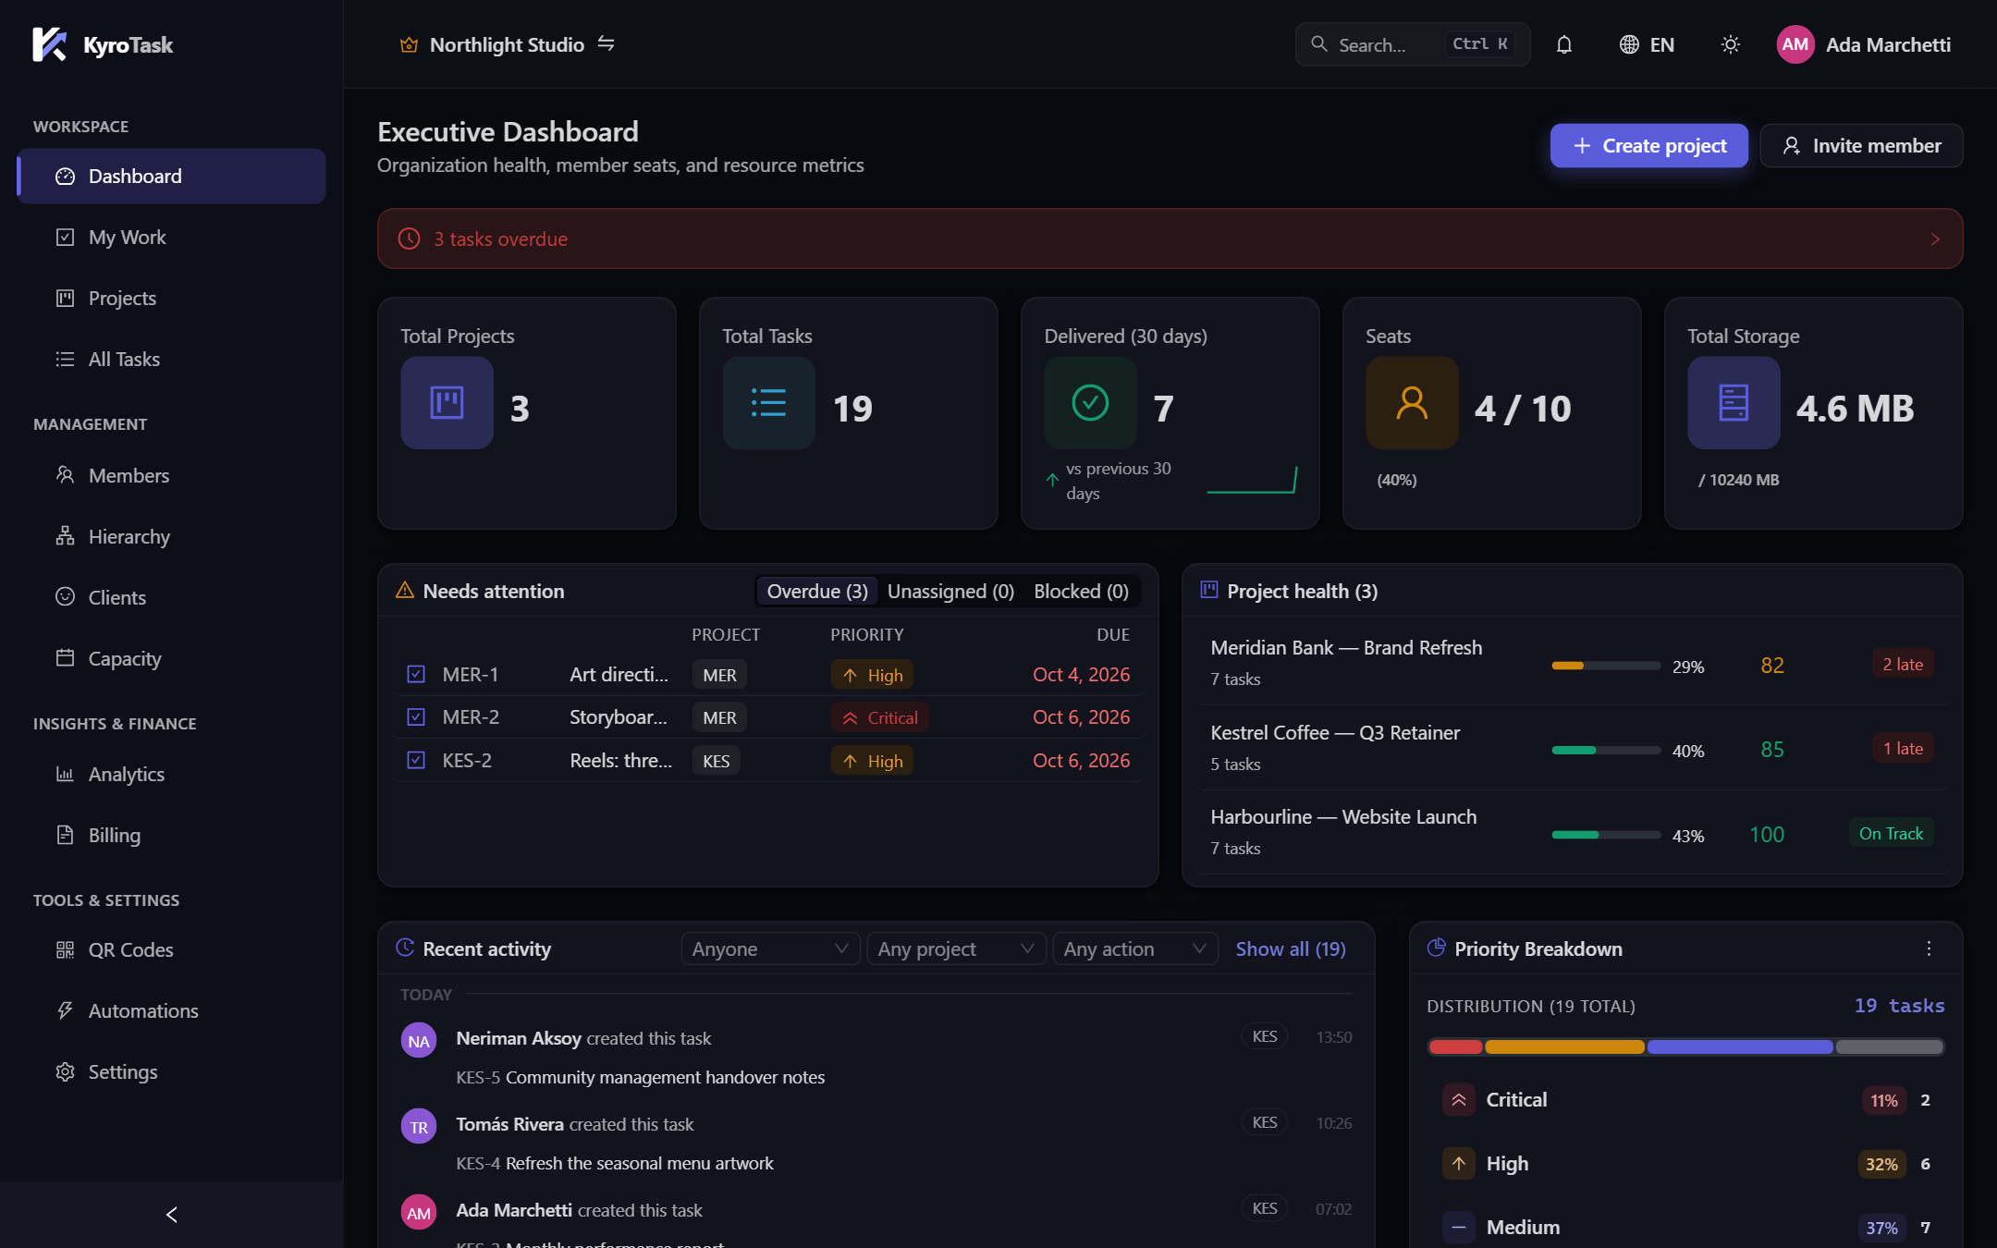Viewport: 1997px width, 1248px height.
Task: Open Kestrel Coffee — Q3 Retainer project row
Action: point(1572,748)
